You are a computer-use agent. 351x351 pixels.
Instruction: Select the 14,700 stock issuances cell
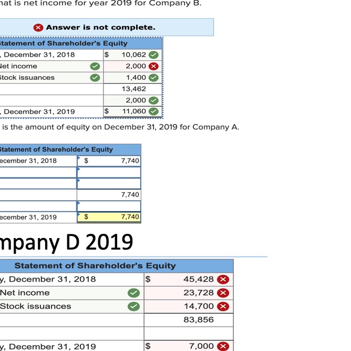point(189,306)
